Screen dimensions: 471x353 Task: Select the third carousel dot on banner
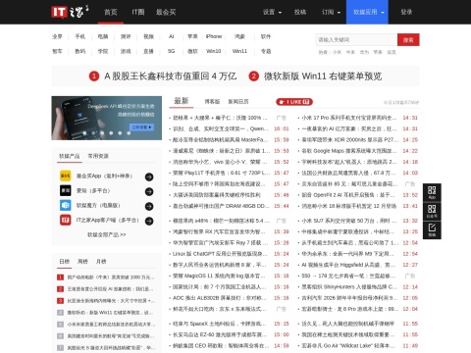pyautogui.click(x=102, y=133)
